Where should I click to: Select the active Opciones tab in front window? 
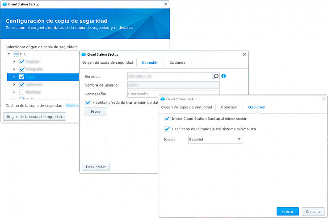click(x=257, y=107)
